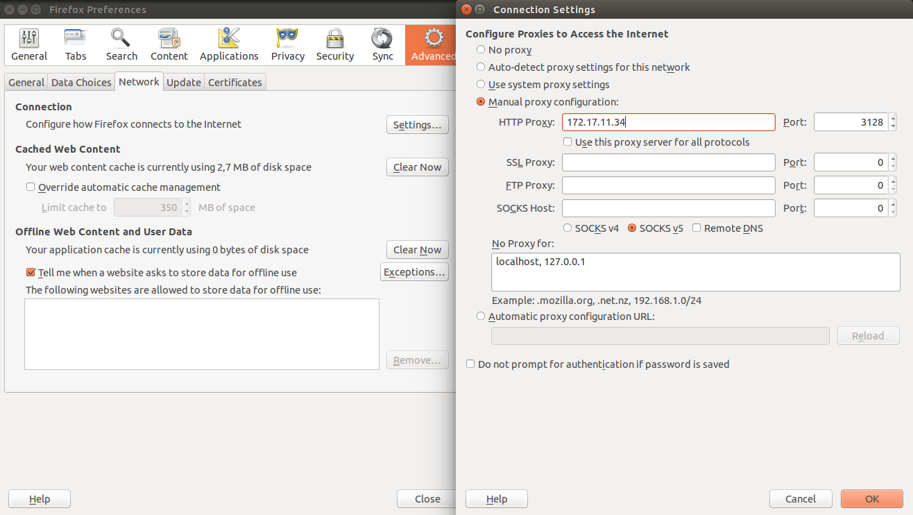
Task: Uncheck Tell me when a website asks to store data
Action: 31,273
